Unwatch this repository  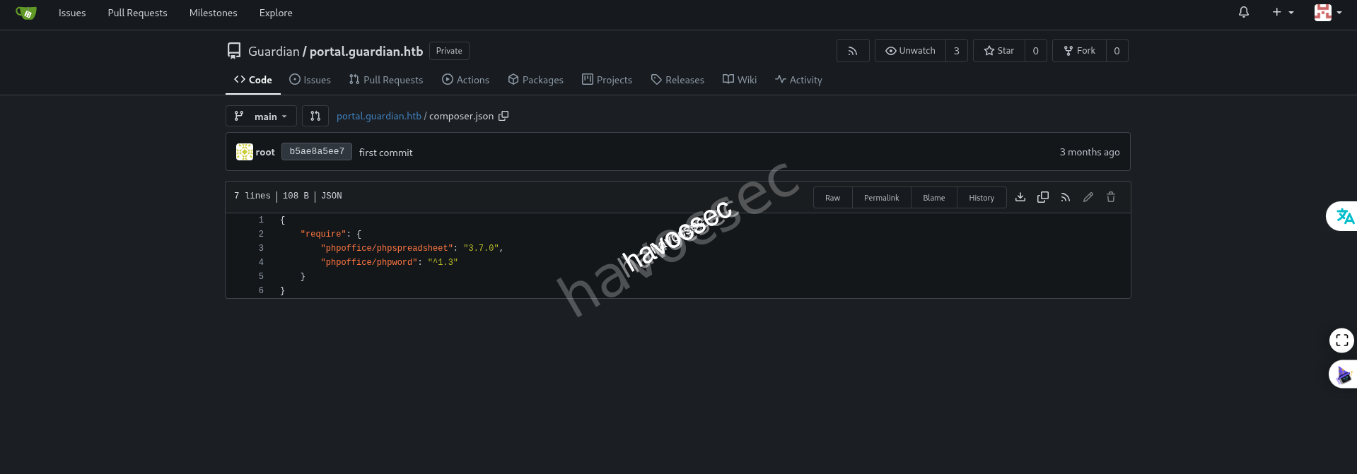pyautogui.click(x=910, y=51)
